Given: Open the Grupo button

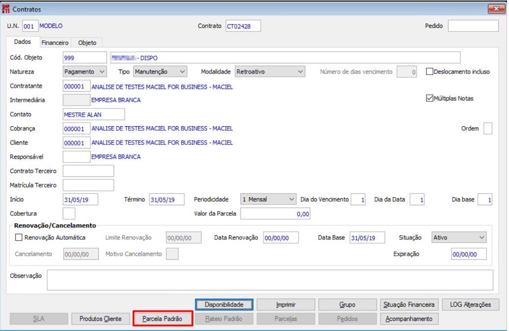Looking at the screenshot, I should [x=347, y=304].
